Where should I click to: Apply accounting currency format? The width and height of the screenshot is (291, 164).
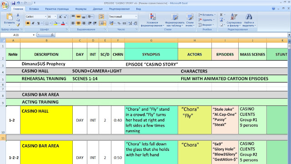(111, 23)
